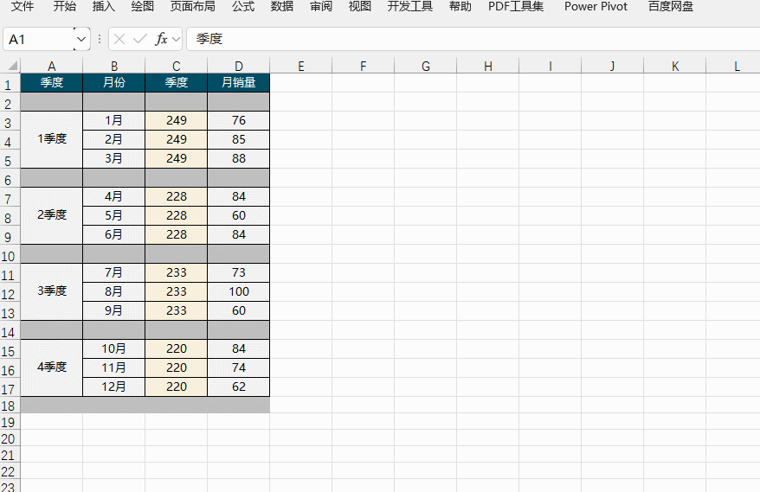Click the cell with value 100

click(x=238, y=291)
